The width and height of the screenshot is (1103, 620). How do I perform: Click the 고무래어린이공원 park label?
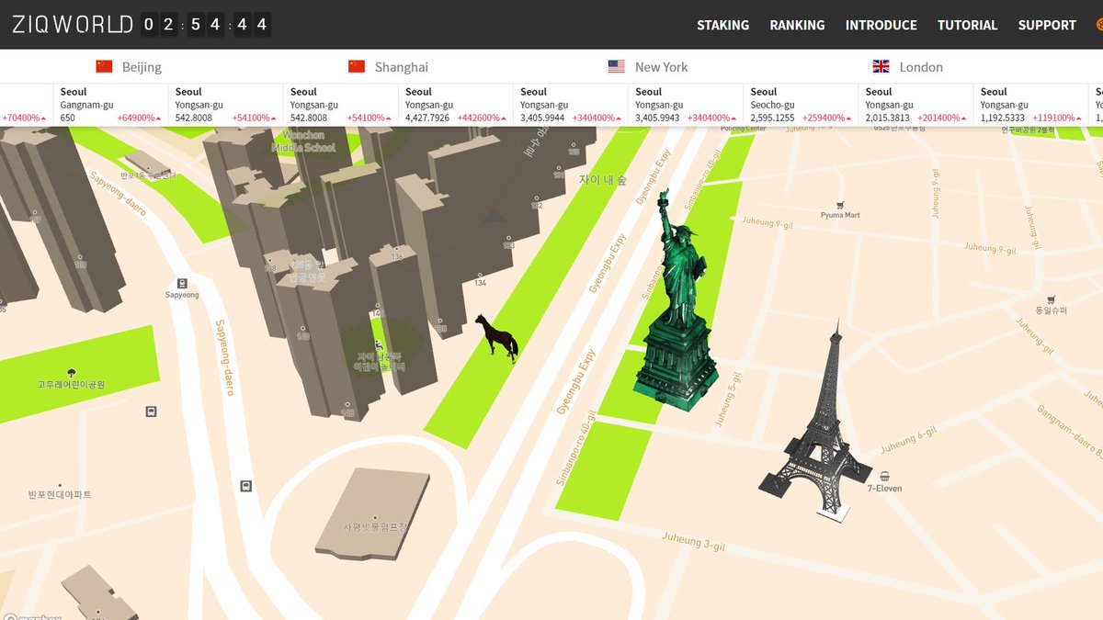[71, 385]
